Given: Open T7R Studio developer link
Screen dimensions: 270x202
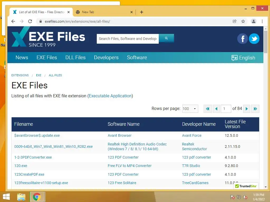Looking at the screenshot, I should [191, 166].
